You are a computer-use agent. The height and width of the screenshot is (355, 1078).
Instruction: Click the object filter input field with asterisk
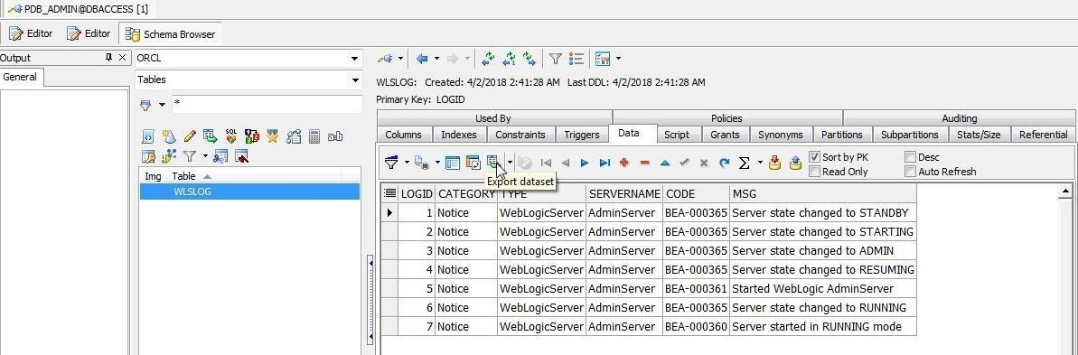[267, 105]
